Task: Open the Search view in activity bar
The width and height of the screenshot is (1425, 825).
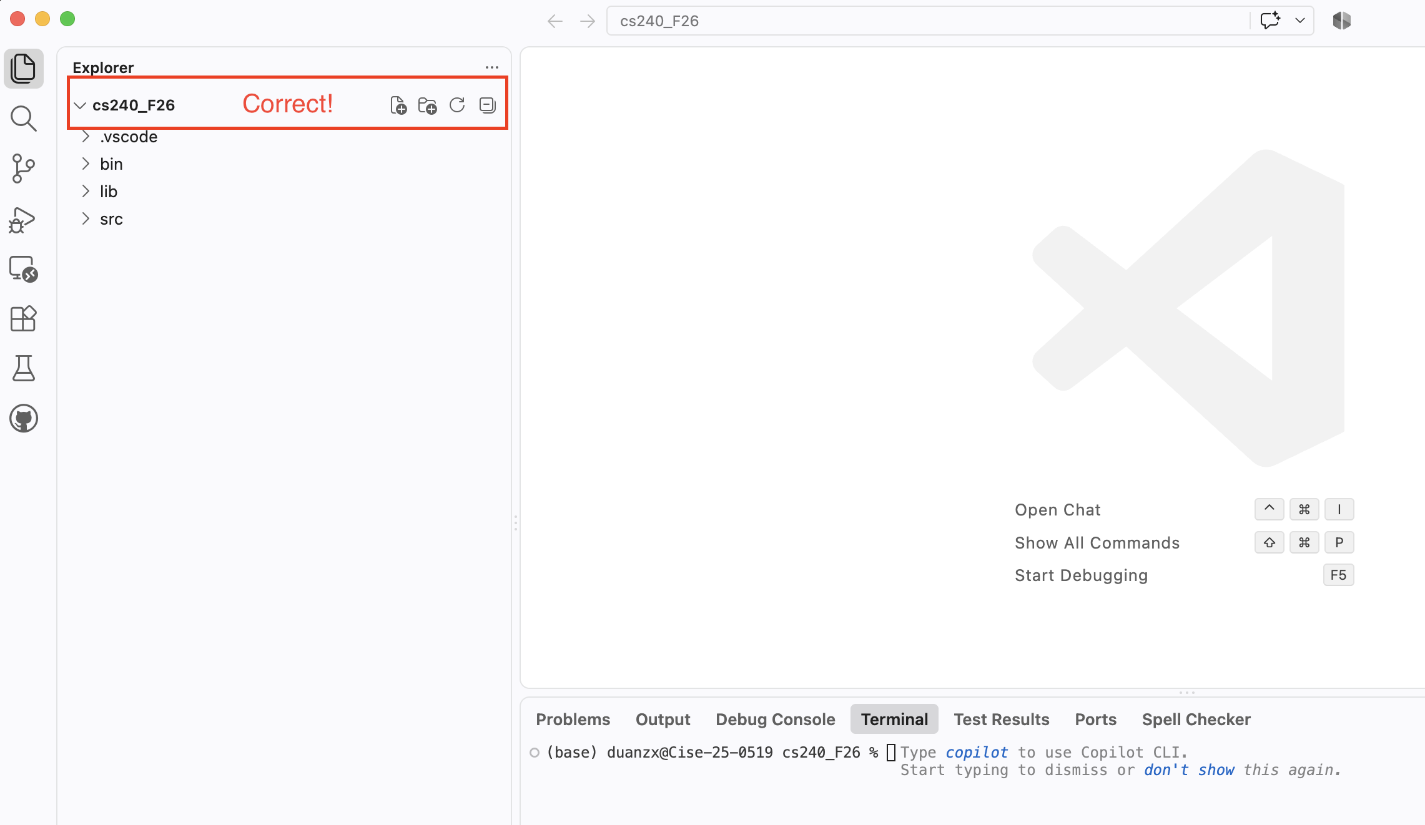Action: 24,119
